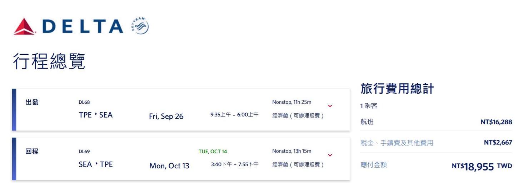
Task: Click the TPE to SEA route arrow
Action: 96,114
